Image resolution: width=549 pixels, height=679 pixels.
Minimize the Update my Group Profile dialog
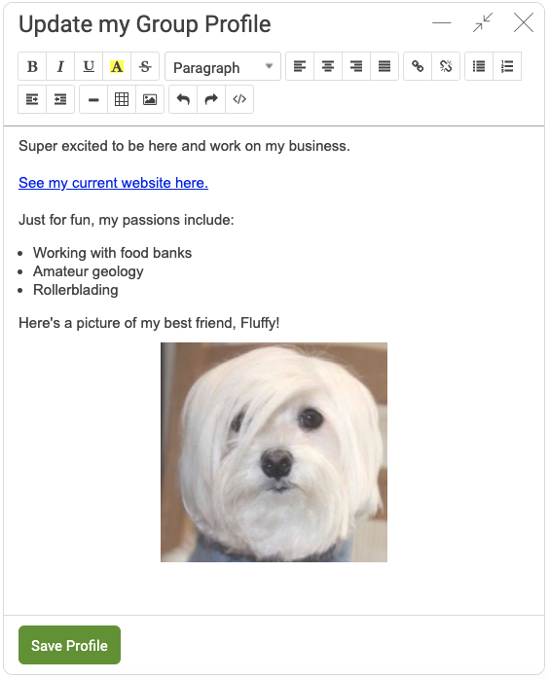(442, 23)
